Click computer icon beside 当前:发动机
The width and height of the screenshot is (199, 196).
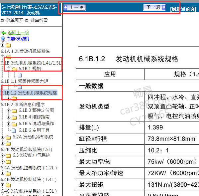click(3, 39)
